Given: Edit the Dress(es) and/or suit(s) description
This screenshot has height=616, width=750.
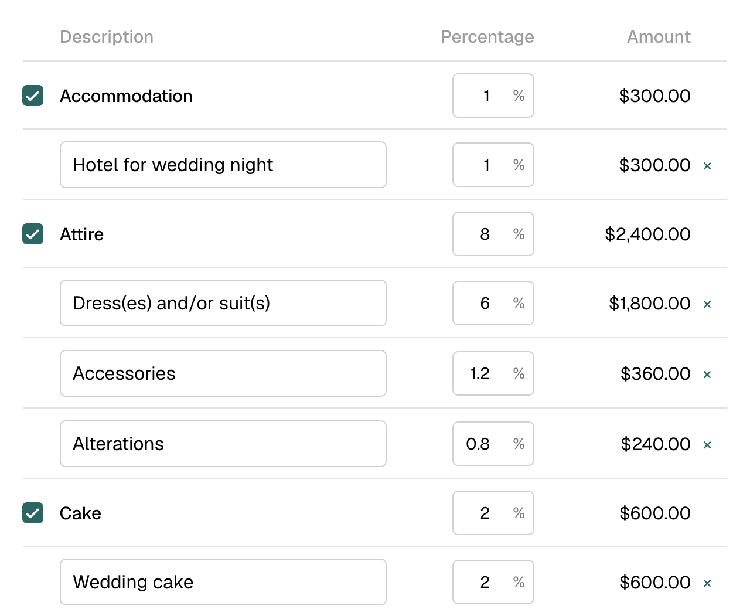Looking at the screenshot, I should point(223,303).
